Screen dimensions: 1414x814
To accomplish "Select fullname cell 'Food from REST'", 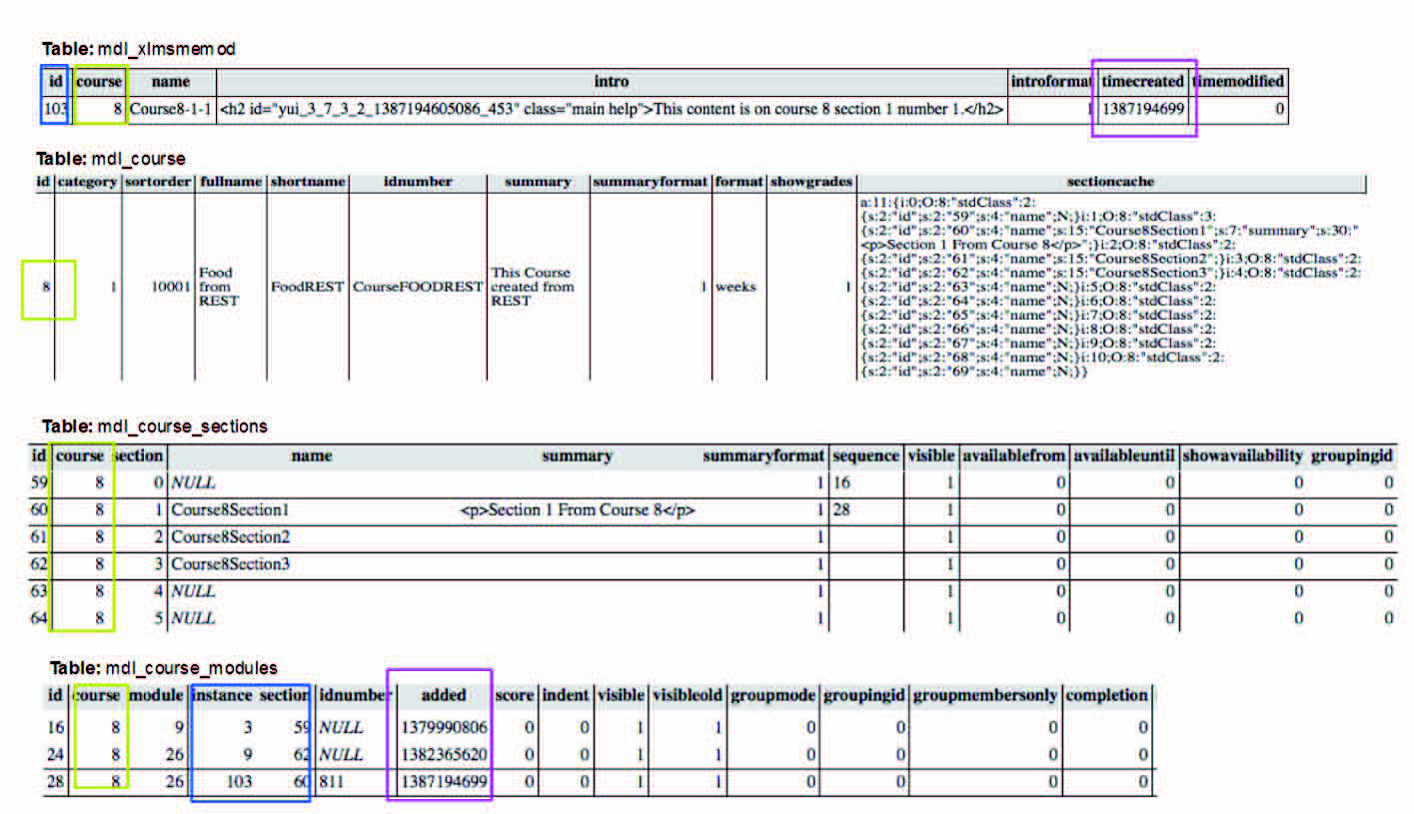I will tap(219, 287).
